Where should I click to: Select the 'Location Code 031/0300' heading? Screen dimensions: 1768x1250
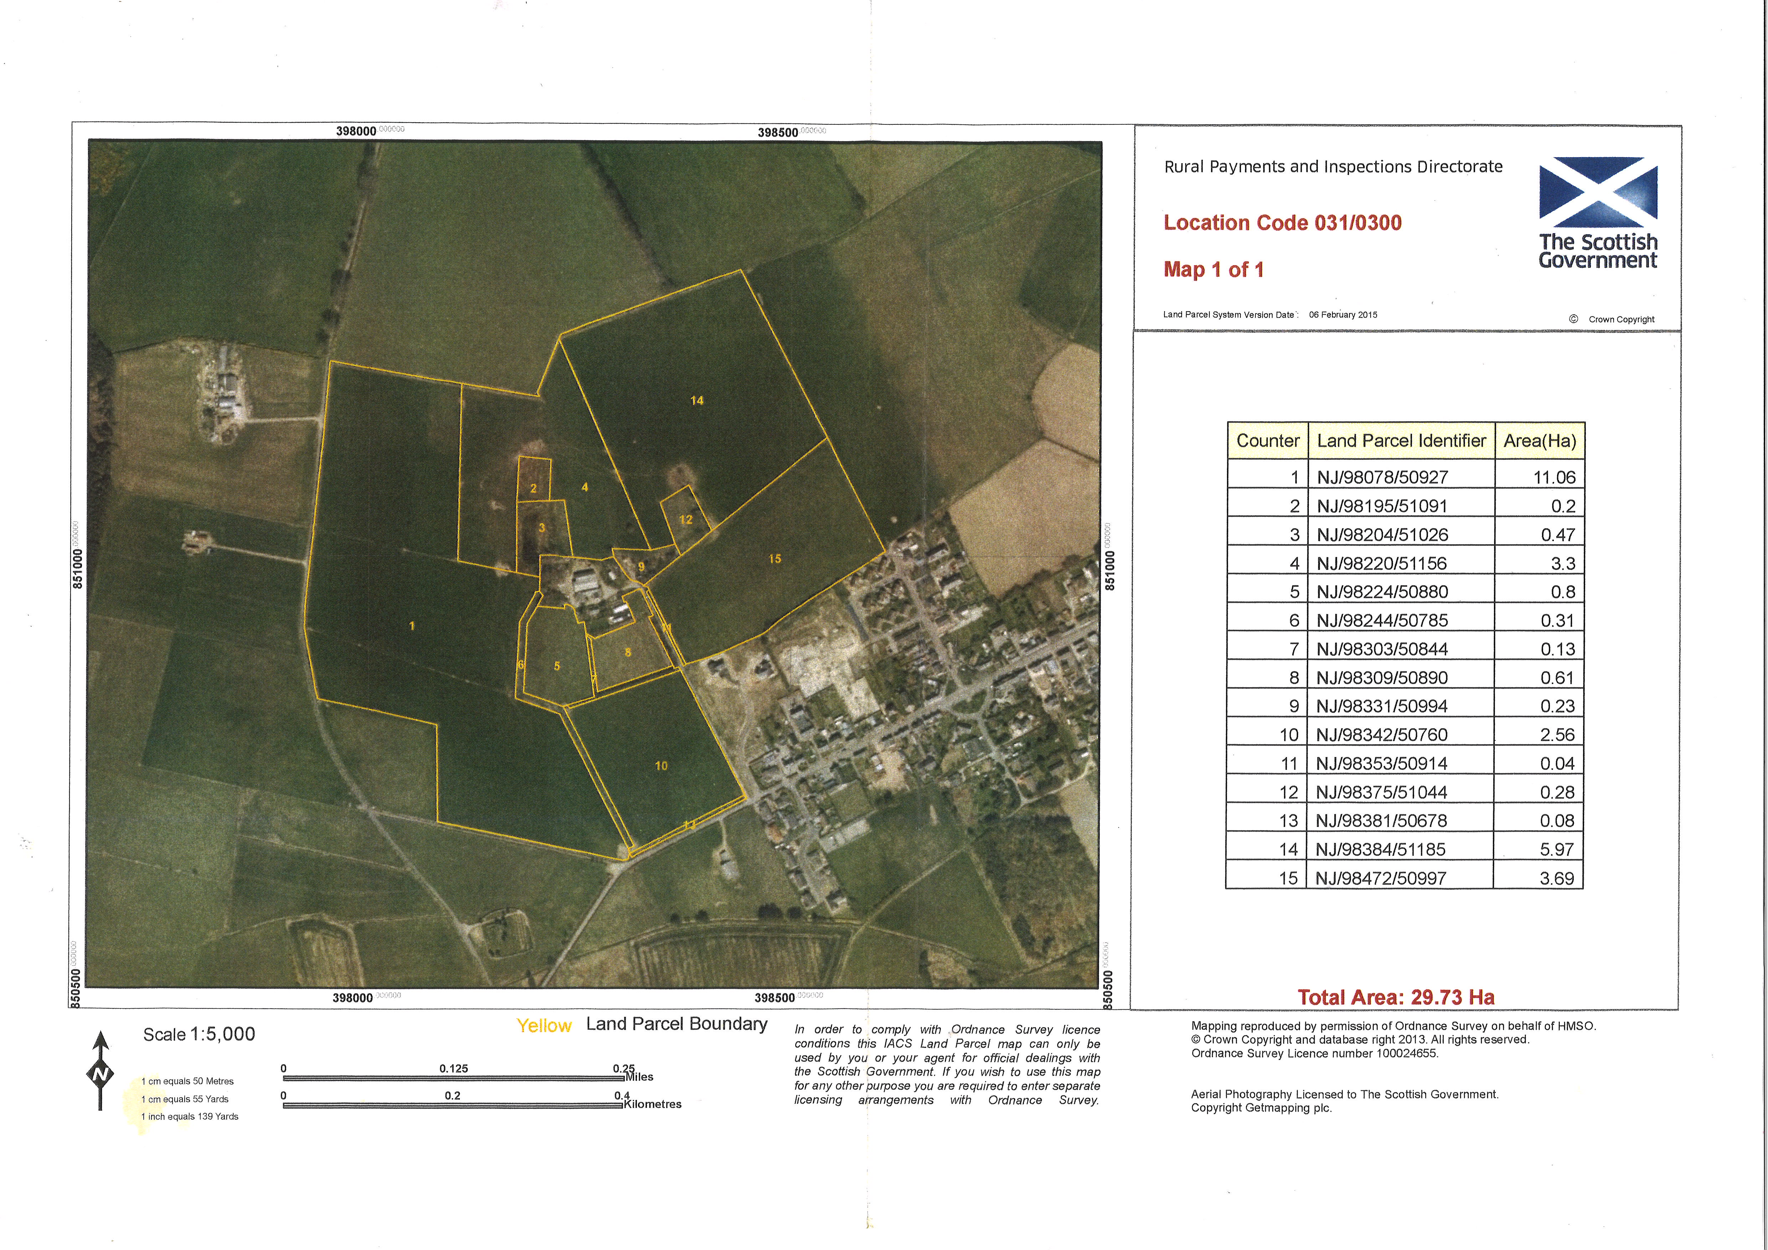1282,223
